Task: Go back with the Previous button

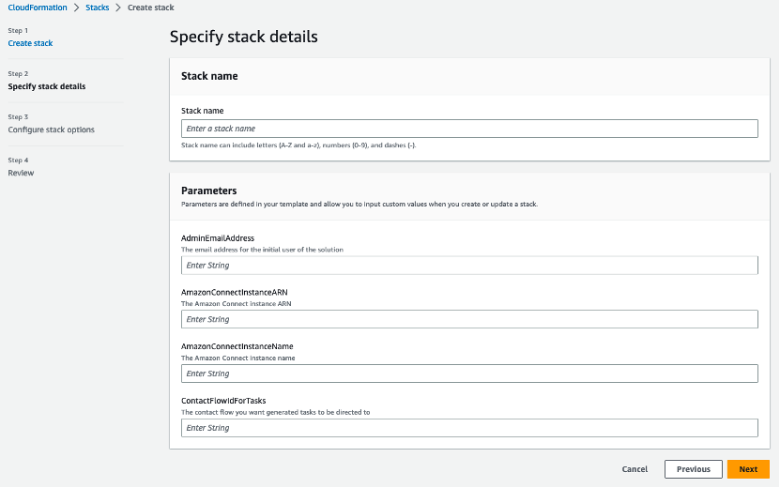Action: (693, 469)
